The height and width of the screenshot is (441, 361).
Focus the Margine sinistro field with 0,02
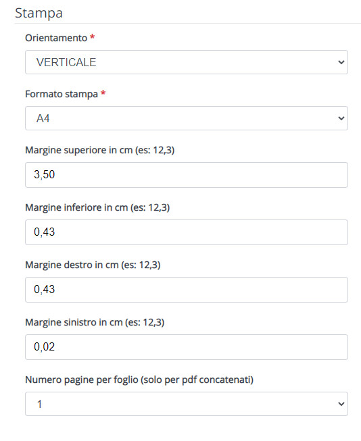[x=187, y=347]
